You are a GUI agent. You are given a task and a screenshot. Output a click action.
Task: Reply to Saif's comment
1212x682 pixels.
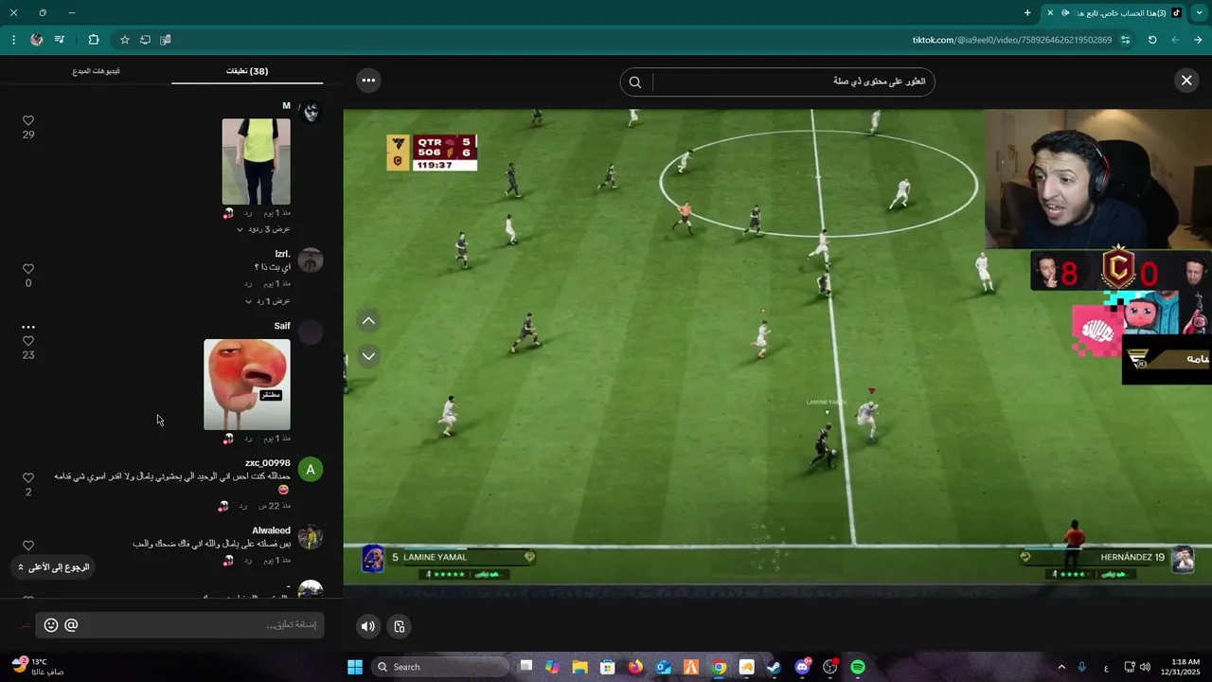tap(247, 439)
